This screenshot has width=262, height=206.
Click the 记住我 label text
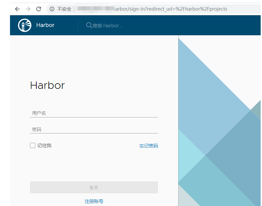(44, 145)
